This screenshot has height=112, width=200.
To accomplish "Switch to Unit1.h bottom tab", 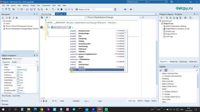I will pyautogui.click(x=140, y=101).
